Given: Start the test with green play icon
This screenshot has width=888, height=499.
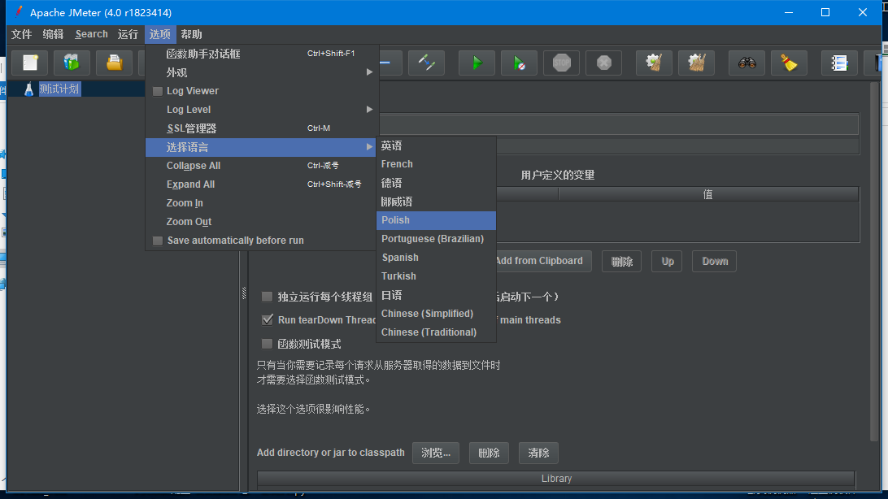Looking at the screenshot, I should click(477, 63).
